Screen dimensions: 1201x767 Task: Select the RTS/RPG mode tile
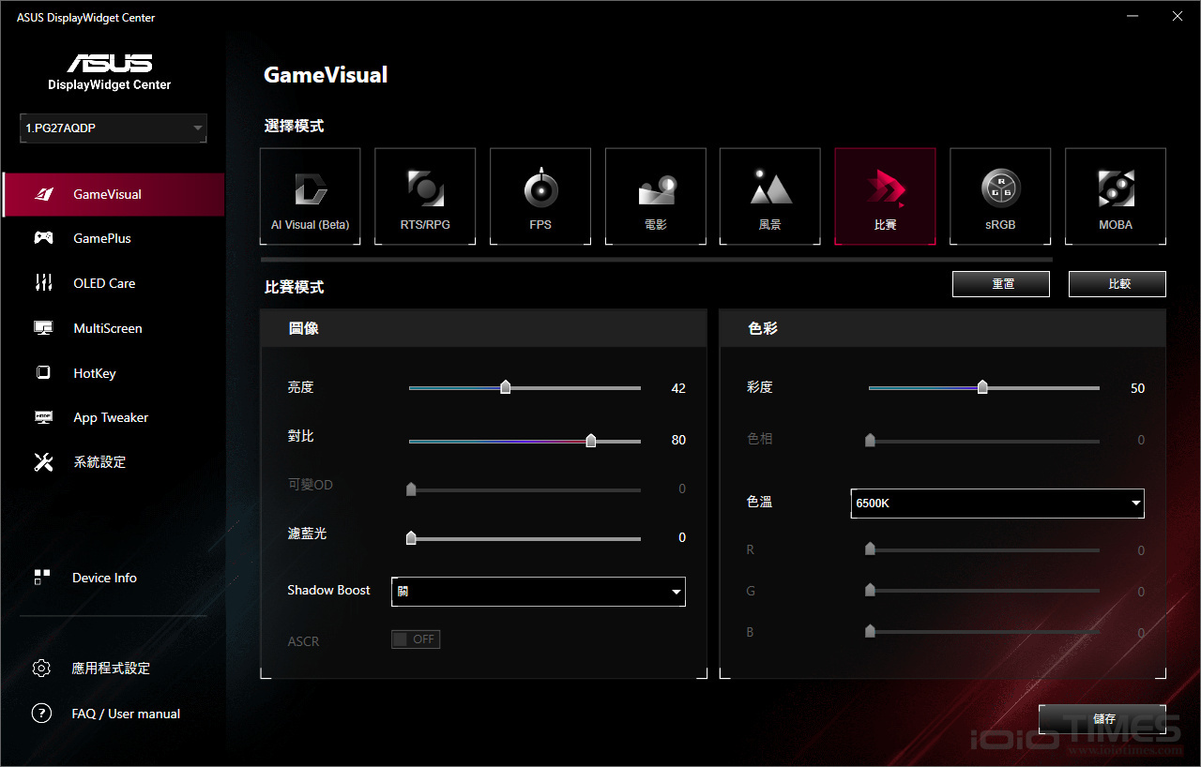point(425,196)
